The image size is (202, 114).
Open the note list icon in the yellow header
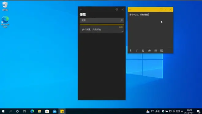point(161,9)
